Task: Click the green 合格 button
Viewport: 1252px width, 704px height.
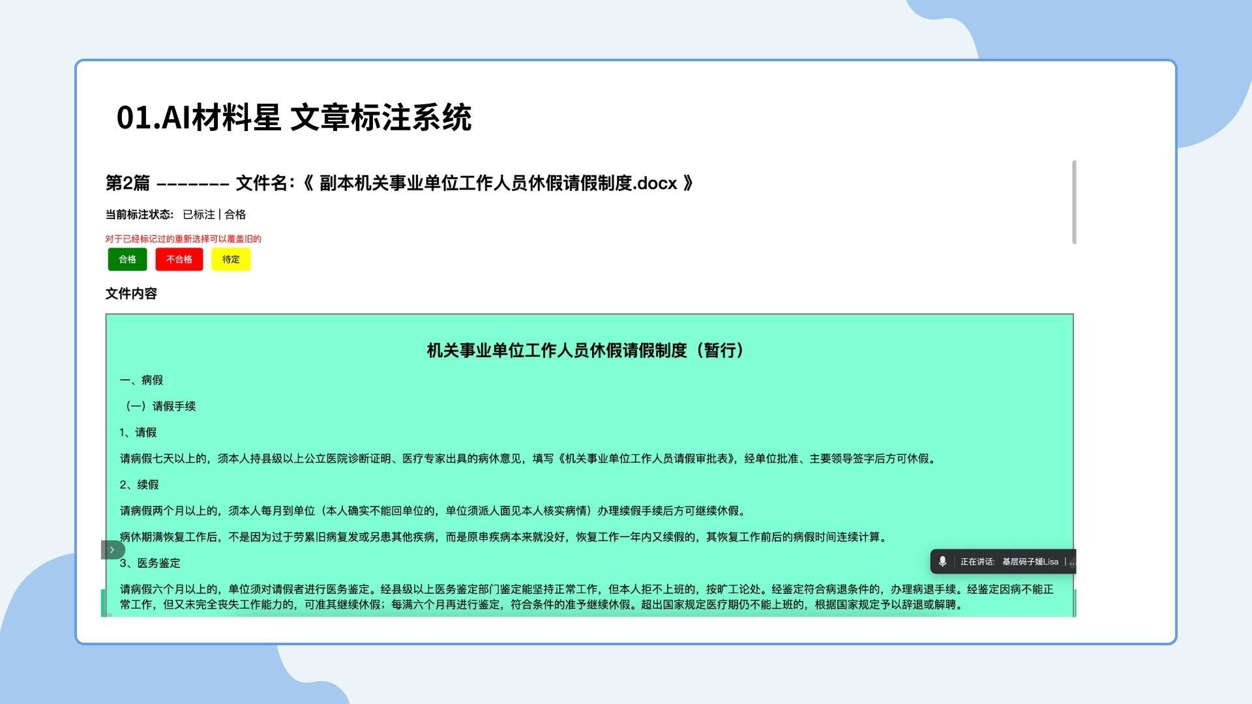Action: 127,259
